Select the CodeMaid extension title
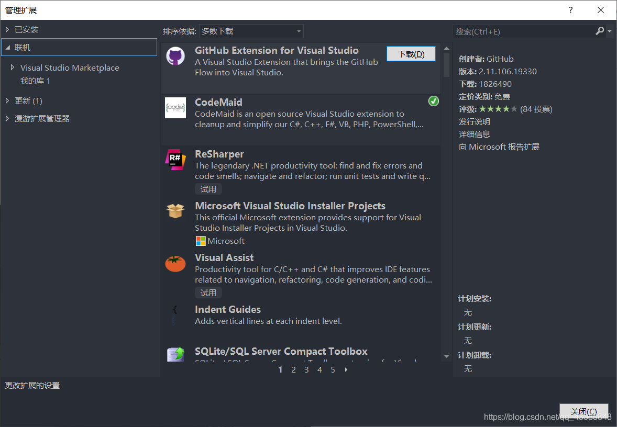 coord(218,102)
